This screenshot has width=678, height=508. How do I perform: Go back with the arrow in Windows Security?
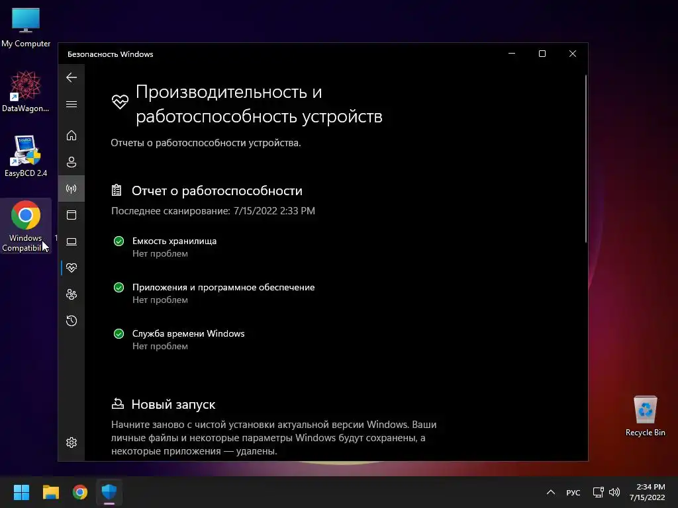coord(72,78)
